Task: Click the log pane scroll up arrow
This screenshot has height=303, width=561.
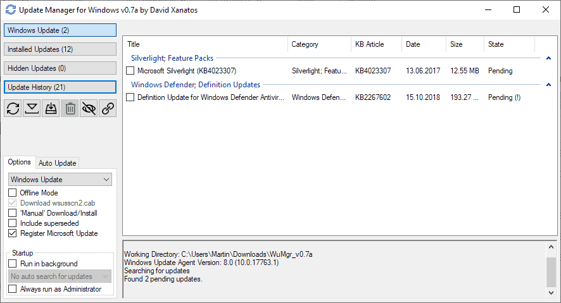Action: click(551, 247)
